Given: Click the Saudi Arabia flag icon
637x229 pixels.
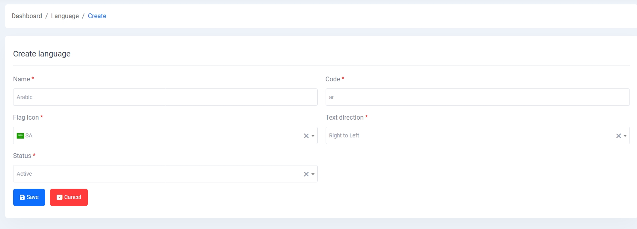Looking at the screenshot, I should 20,136.
